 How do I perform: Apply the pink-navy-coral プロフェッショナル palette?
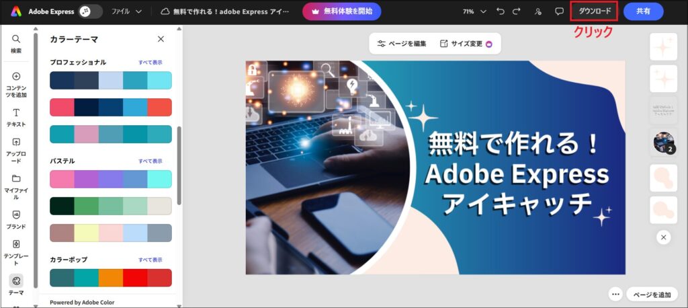click(x=111, y=107)
